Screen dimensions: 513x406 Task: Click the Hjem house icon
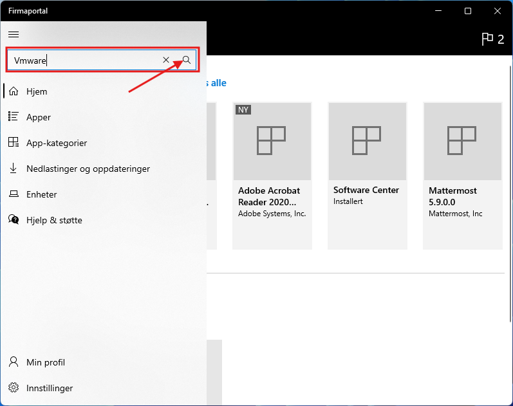point(14,91)
